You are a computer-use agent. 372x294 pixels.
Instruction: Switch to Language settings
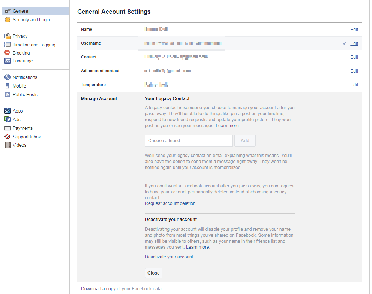click(x=23, y=61)
